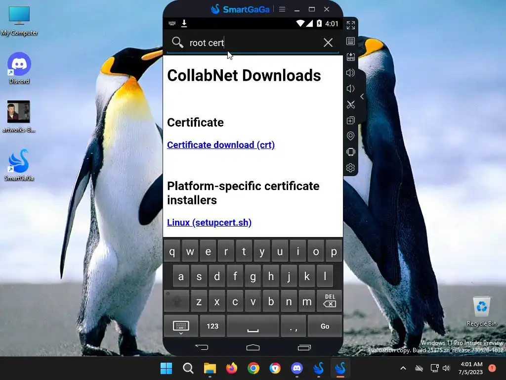Open emulator settings gear icon
Viewport: 506px width, 380px height.
click(350, 168)
